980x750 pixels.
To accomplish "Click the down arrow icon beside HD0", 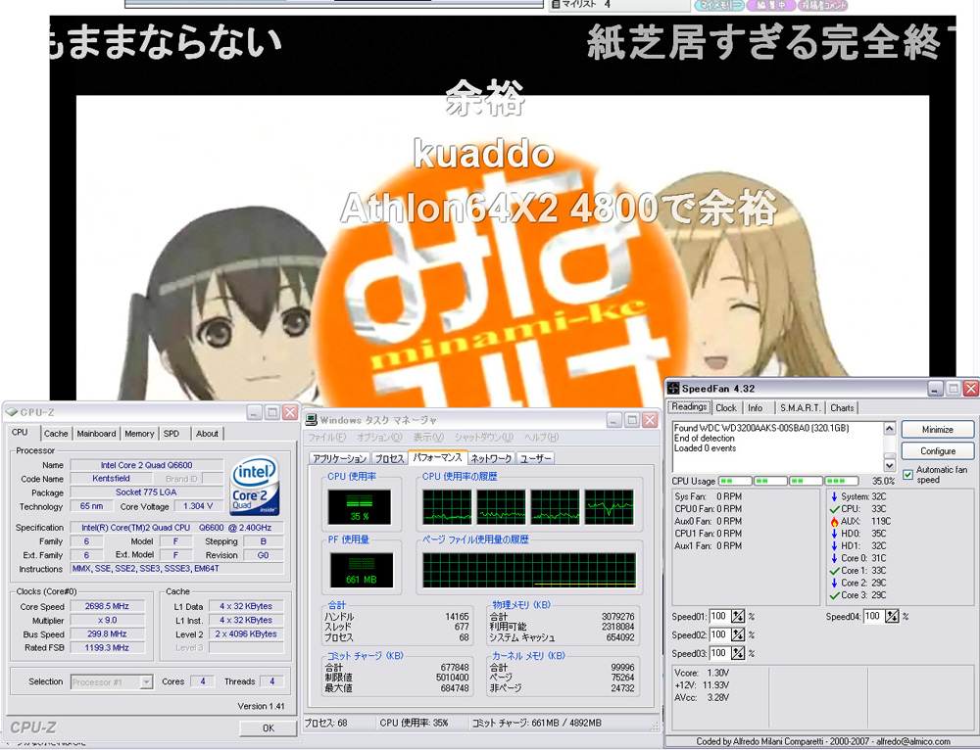I will click(834, 534).
